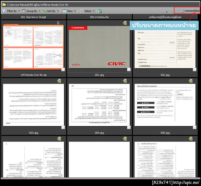Click the Sort By arrows icon
The height and width of the screenshot is (186, 201).
pyautogui.click(x=44, y=11)
